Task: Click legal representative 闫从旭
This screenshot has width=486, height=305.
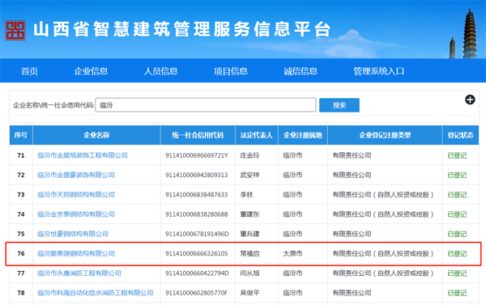Action: 249,273
